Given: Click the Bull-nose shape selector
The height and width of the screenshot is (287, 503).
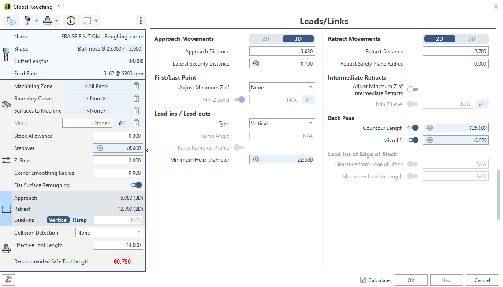Looking at the screenshot, I should [x=109, y=49].
